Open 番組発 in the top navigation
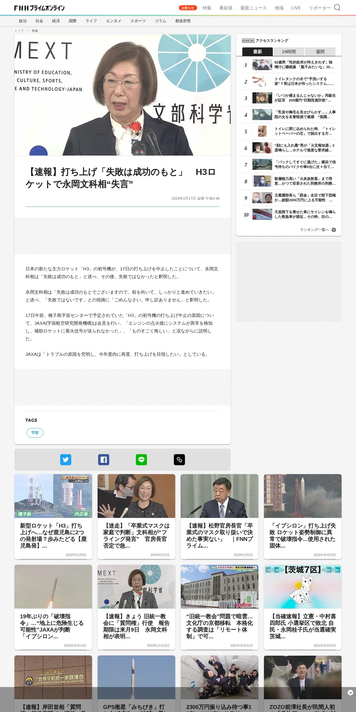 click(226, 8)
